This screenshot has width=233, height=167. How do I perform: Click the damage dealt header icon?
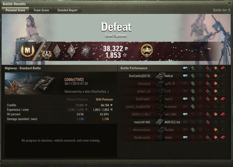pyautogui.click(x=216, y=68)
